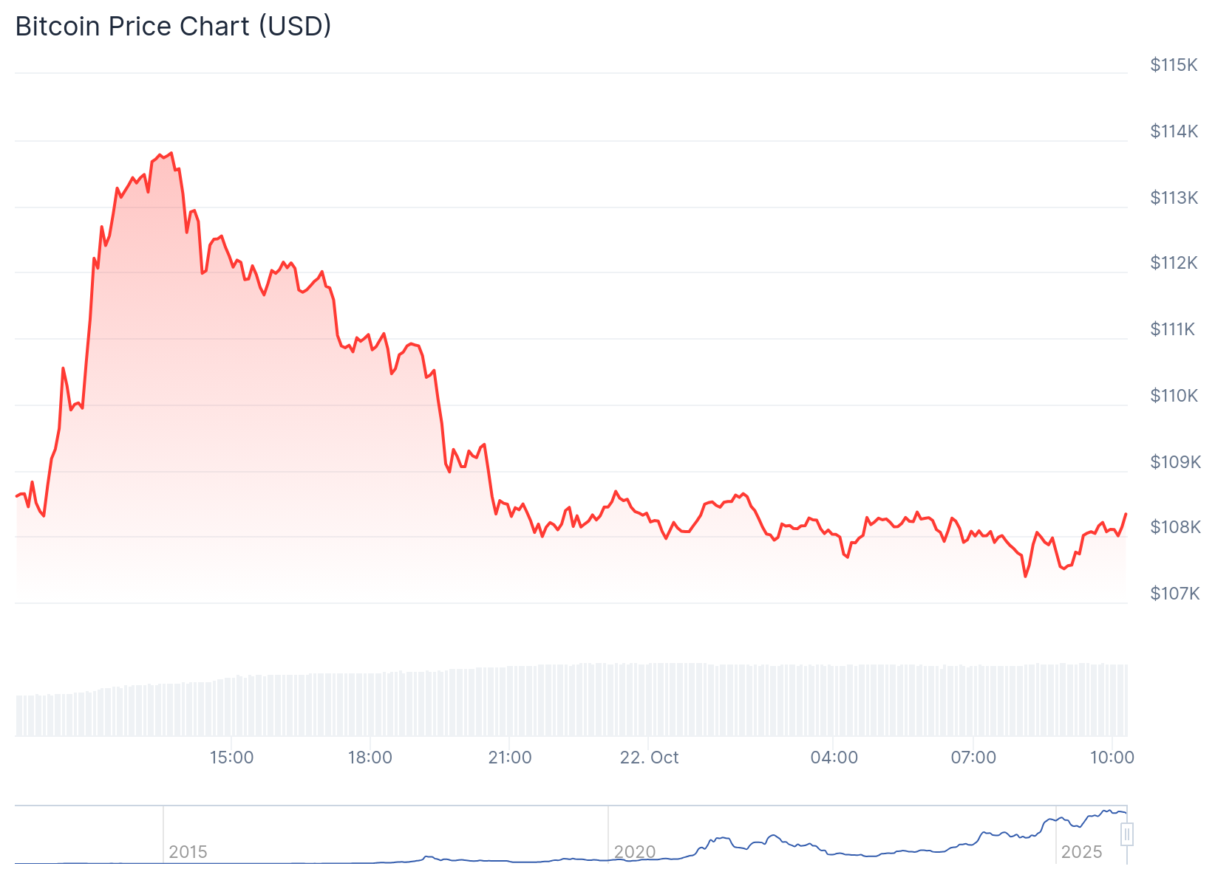This screenshot has height=886, width=1215.
Task: Click the $112K price axis label
Action: (1174, 263)
